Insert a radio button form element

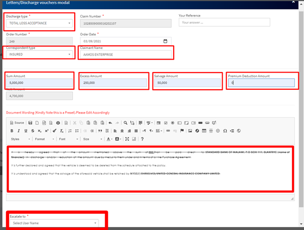172,123
